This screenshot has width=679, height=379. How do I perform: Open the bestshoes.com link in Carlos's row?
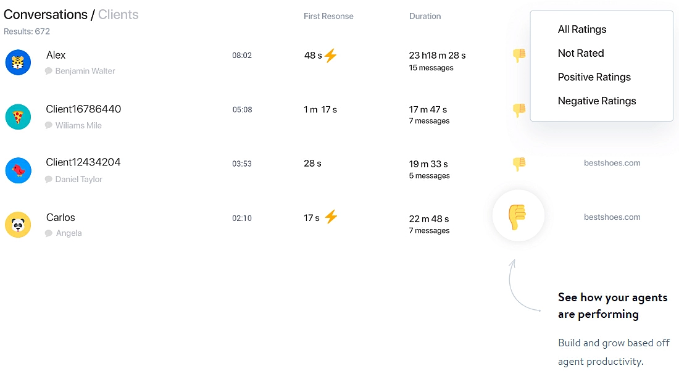(612, 217)
